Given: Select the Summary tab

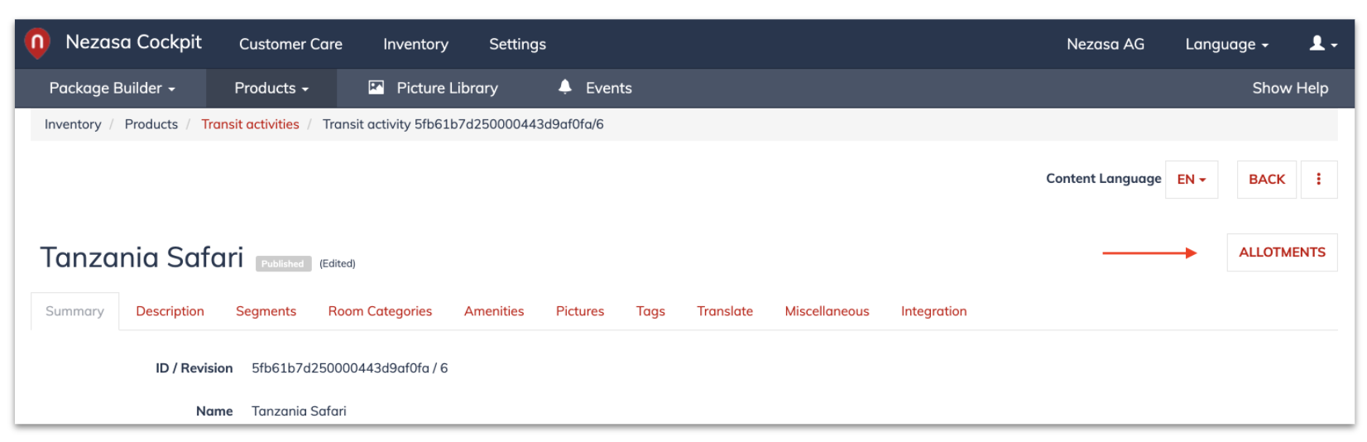Looking at the screenshot, I should coord(74,311).
